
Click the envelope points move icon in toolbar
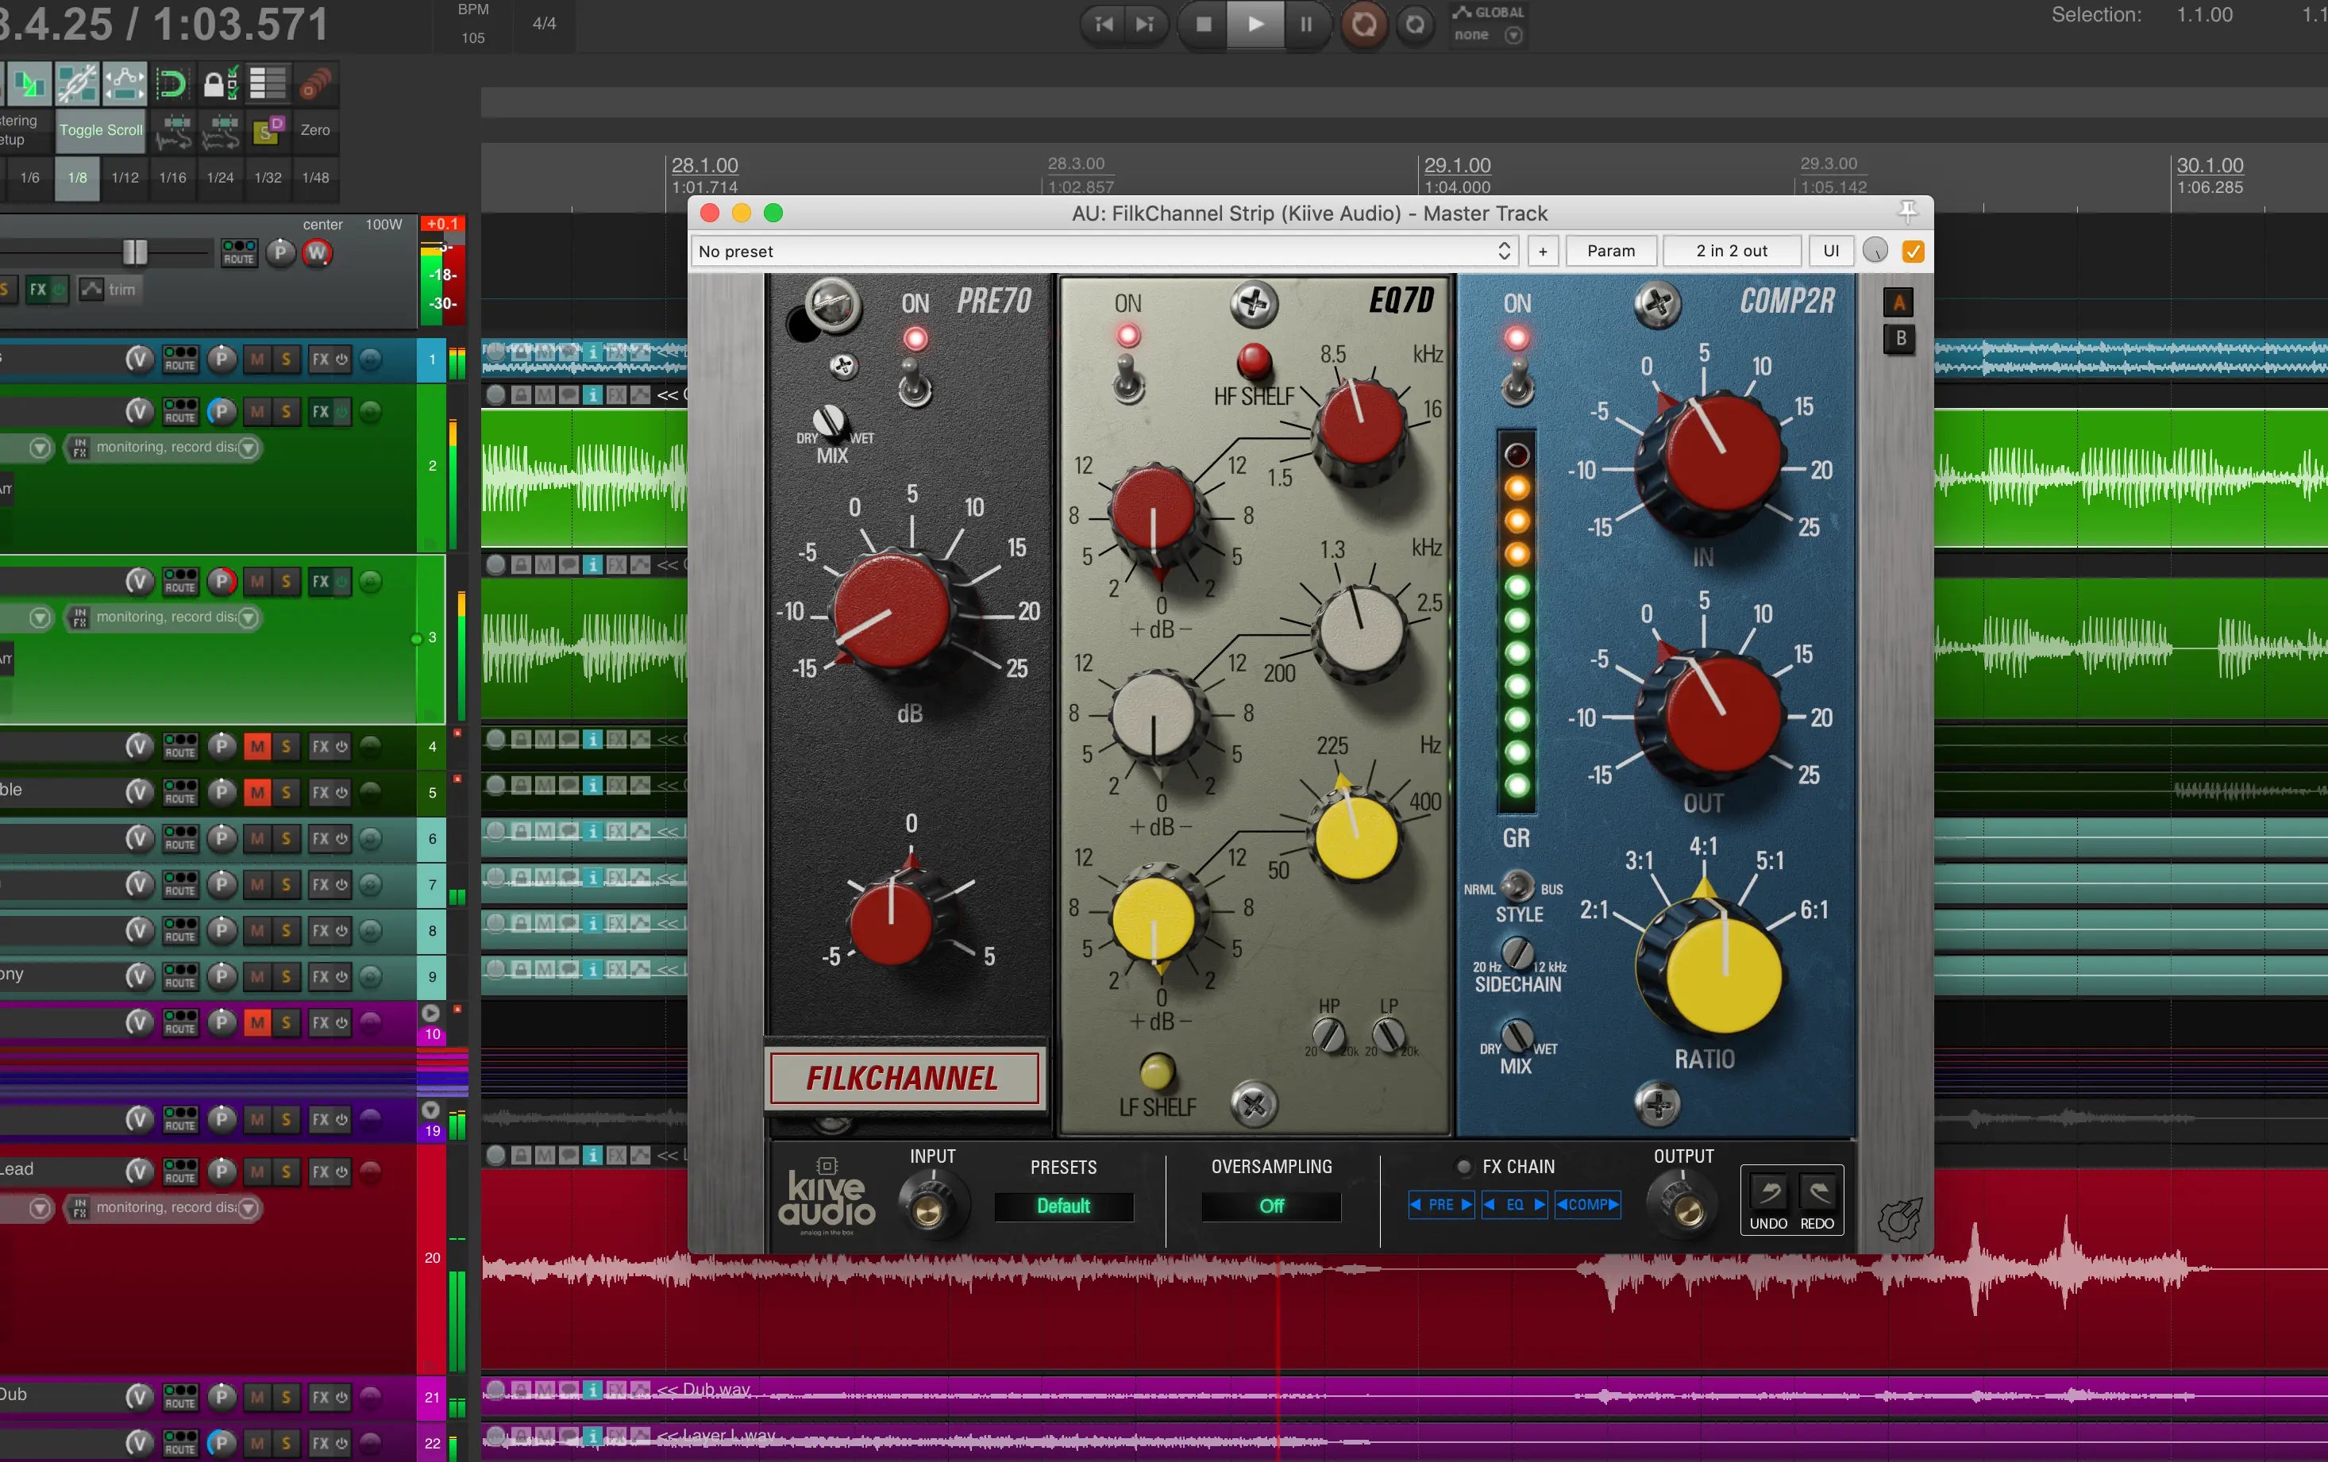pos(125,83)
